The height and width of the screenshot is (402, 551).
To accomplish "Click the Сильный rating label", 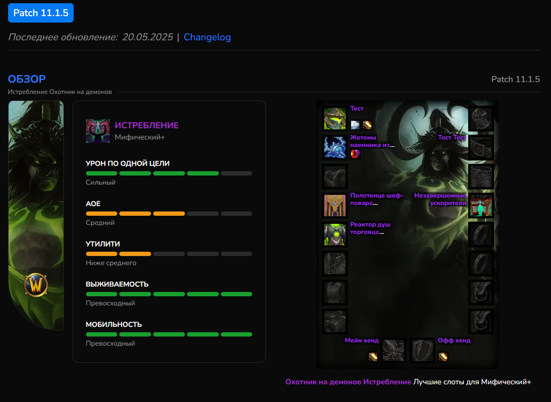I will (101, 182).
